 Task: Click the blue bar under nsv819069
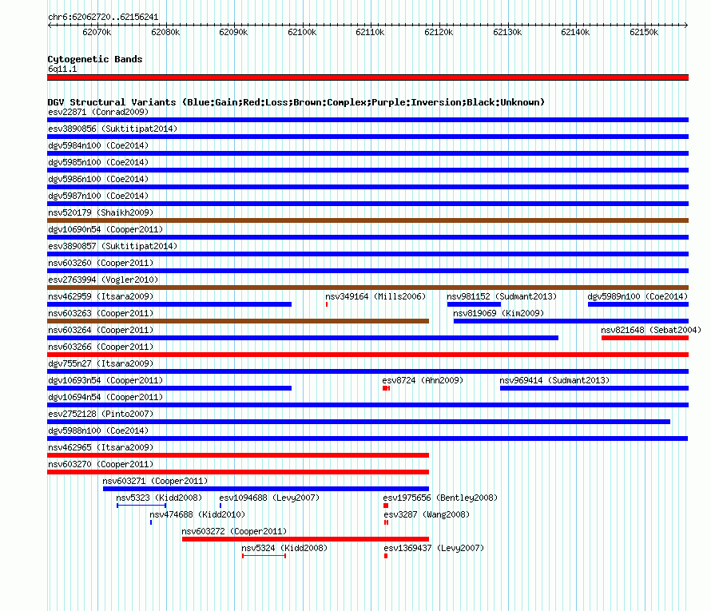coord(571,321)
